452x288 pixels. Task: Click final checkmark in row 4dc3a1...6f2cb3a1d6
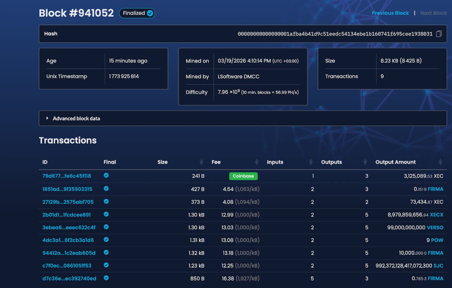pyautogui.click(x=106, y=239)
